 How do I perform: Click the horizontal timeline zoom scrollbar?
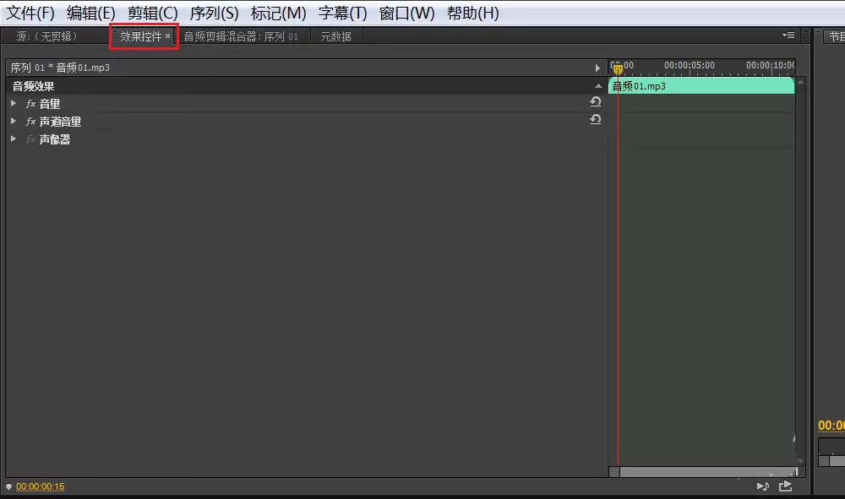[x=707, y=472]
